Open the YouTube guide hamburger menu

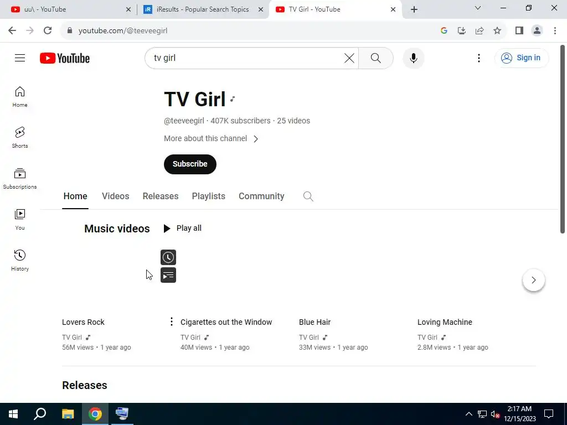[20, 58]
